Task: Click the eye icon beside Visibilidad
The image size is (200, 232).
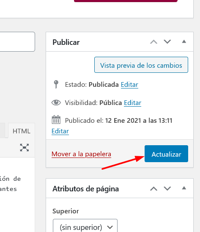Action: [x=56, y=102]
